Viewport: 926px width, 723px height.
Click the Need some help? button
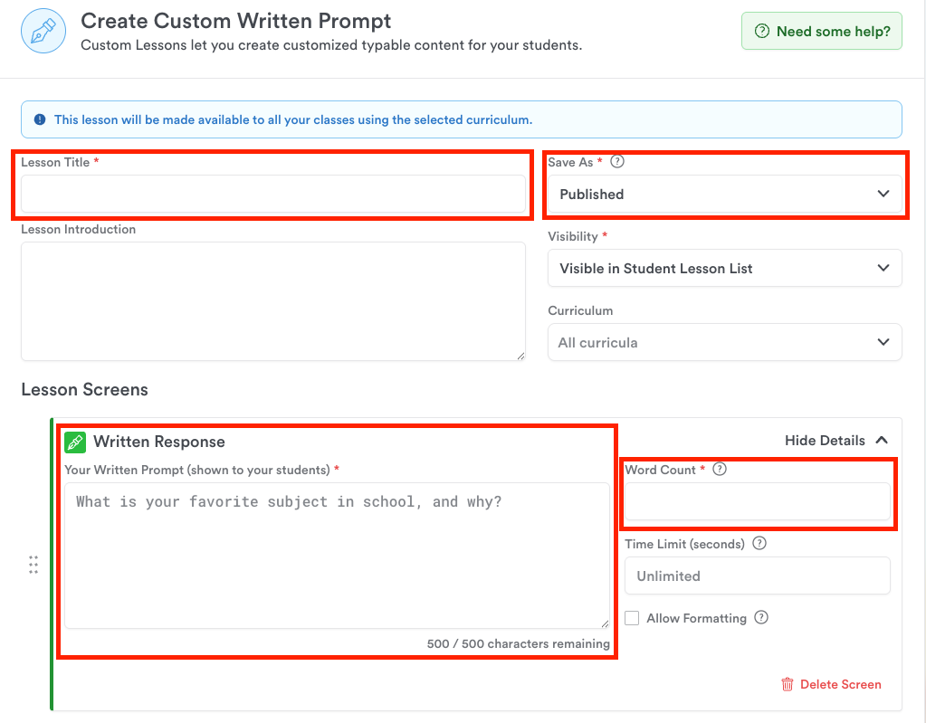point(821,31)
